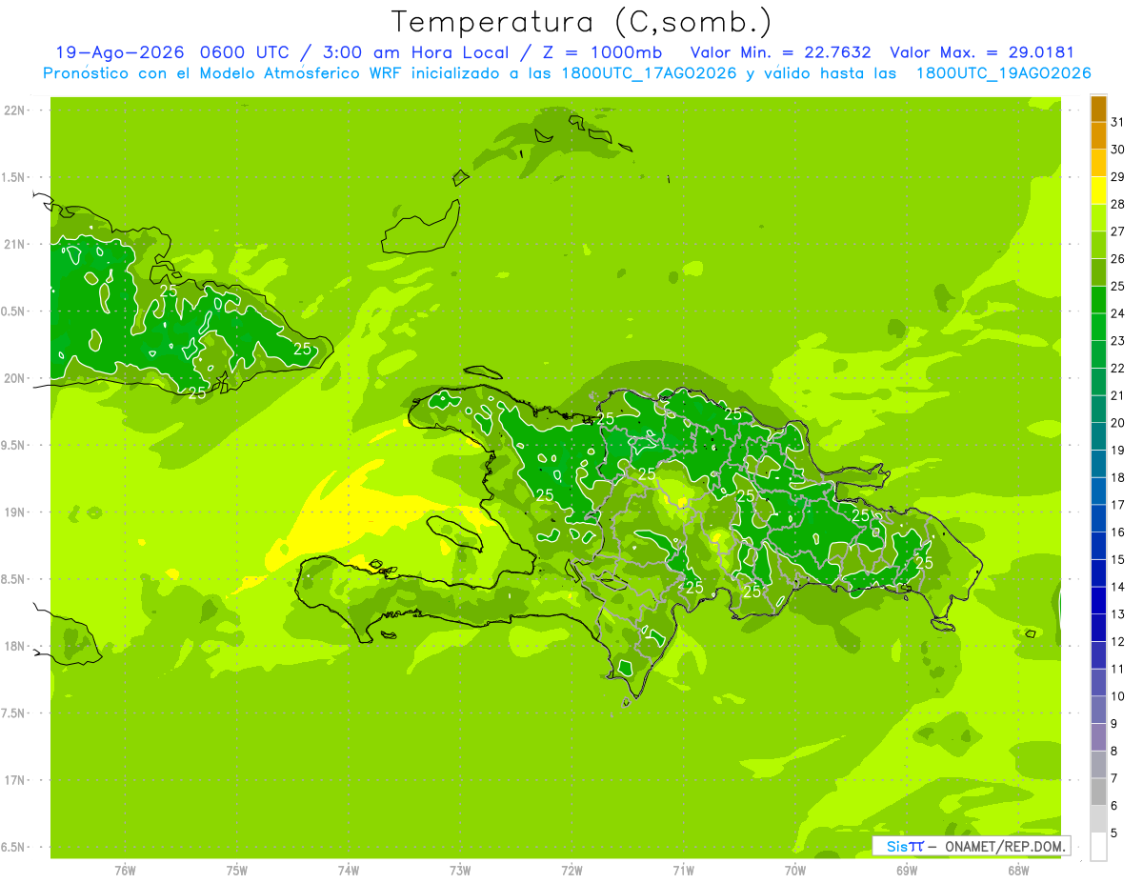Viewport: 1143px width, 883px height.
Task: Click the '74W' longitude label
Action: click(x=349, y=870)
